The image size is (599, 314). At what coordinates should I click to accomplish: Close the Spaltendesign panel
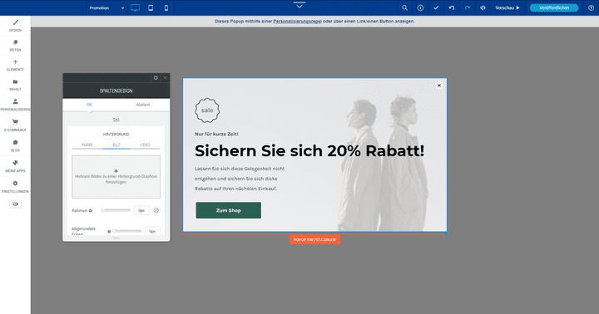point(165,78)
